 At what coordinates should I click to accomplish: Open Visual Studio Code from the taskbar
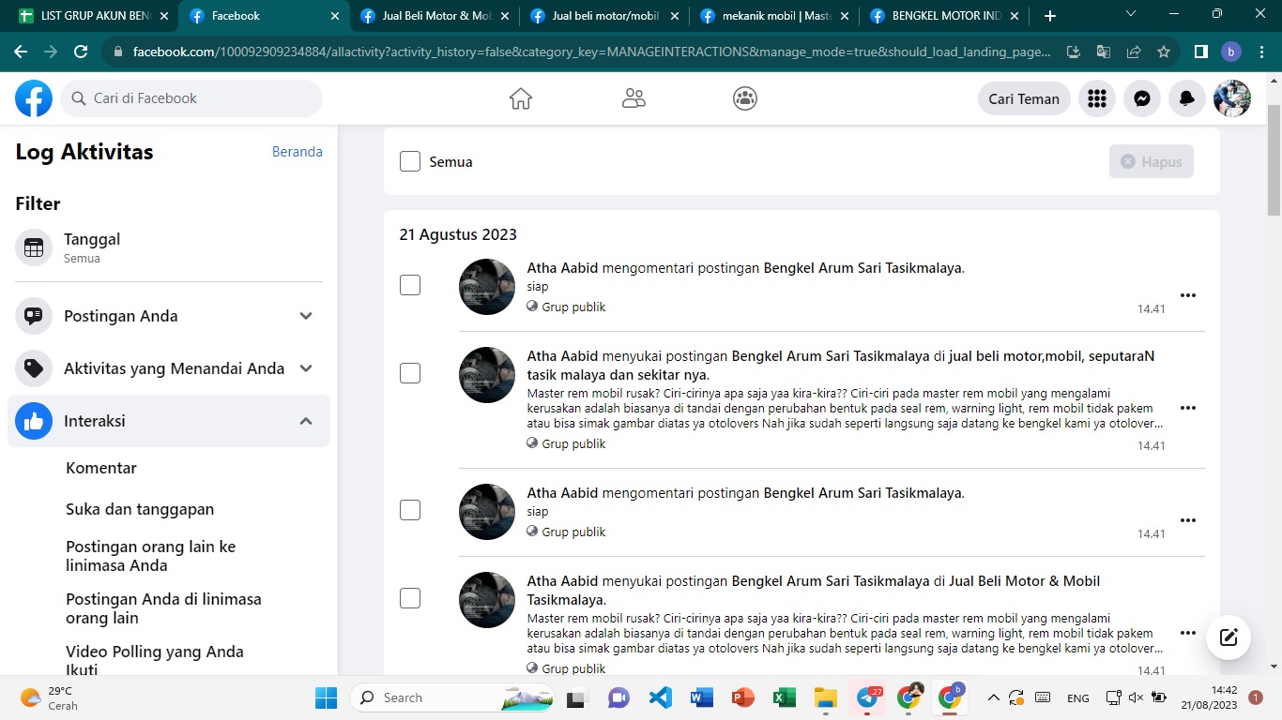tap(661, 697)
